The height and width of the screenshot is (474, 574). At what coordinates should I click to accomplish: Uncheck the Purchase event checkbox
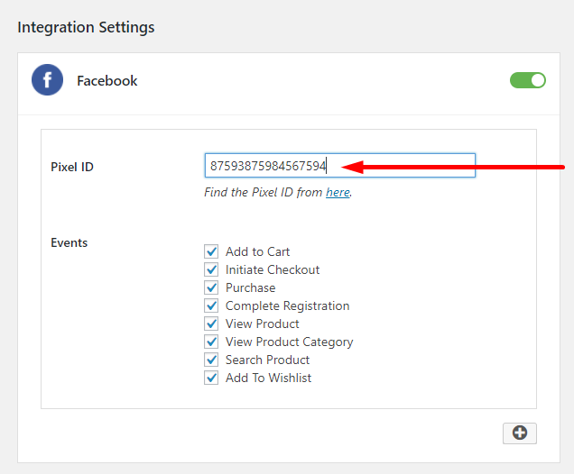[211, 287]
